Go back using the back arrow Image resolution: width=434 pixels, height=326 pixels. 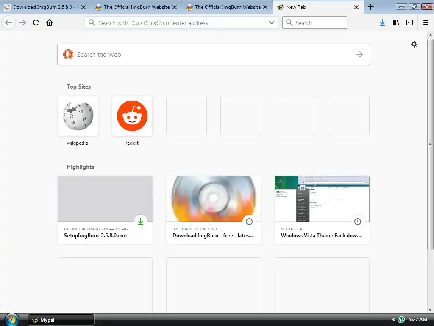8,23
